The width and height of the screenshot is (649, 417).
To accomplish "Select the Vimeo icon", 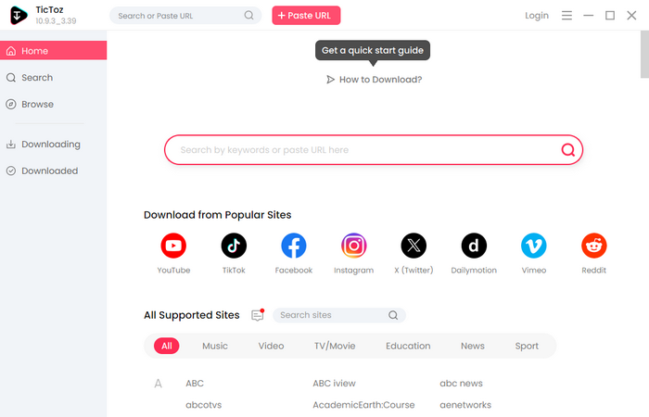I will point(533,246).
